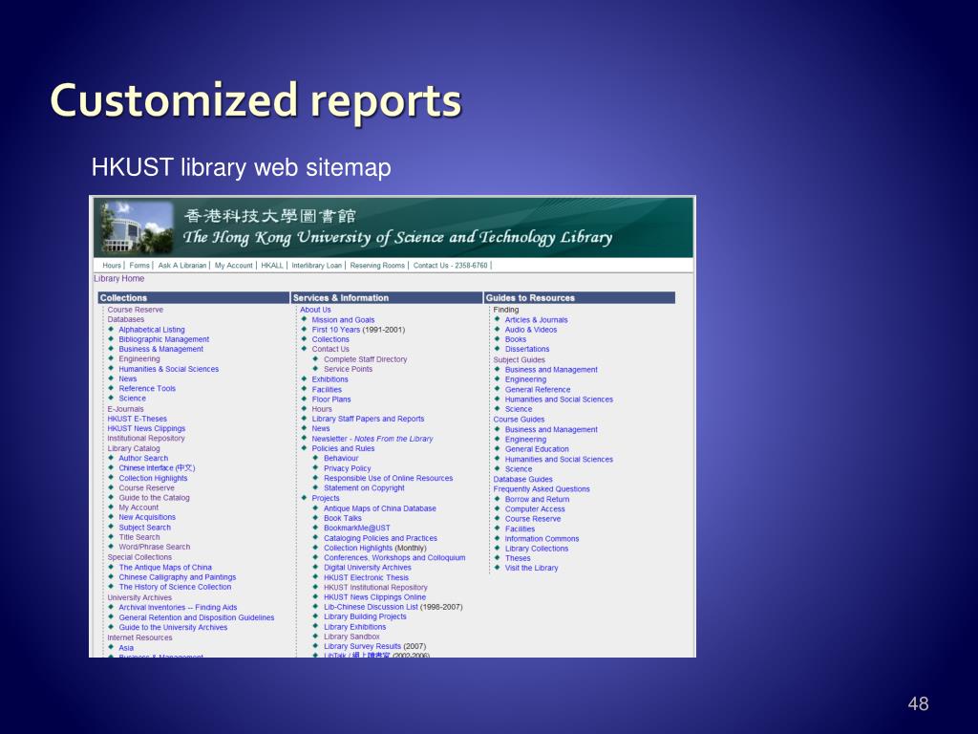Open My Account in top navigation bar
The width and height of the screenshot is (978, 734).
[x=233, y=266]
